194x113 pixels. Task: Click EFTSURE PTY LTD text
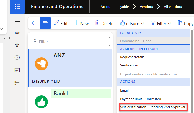coord(46,81)
